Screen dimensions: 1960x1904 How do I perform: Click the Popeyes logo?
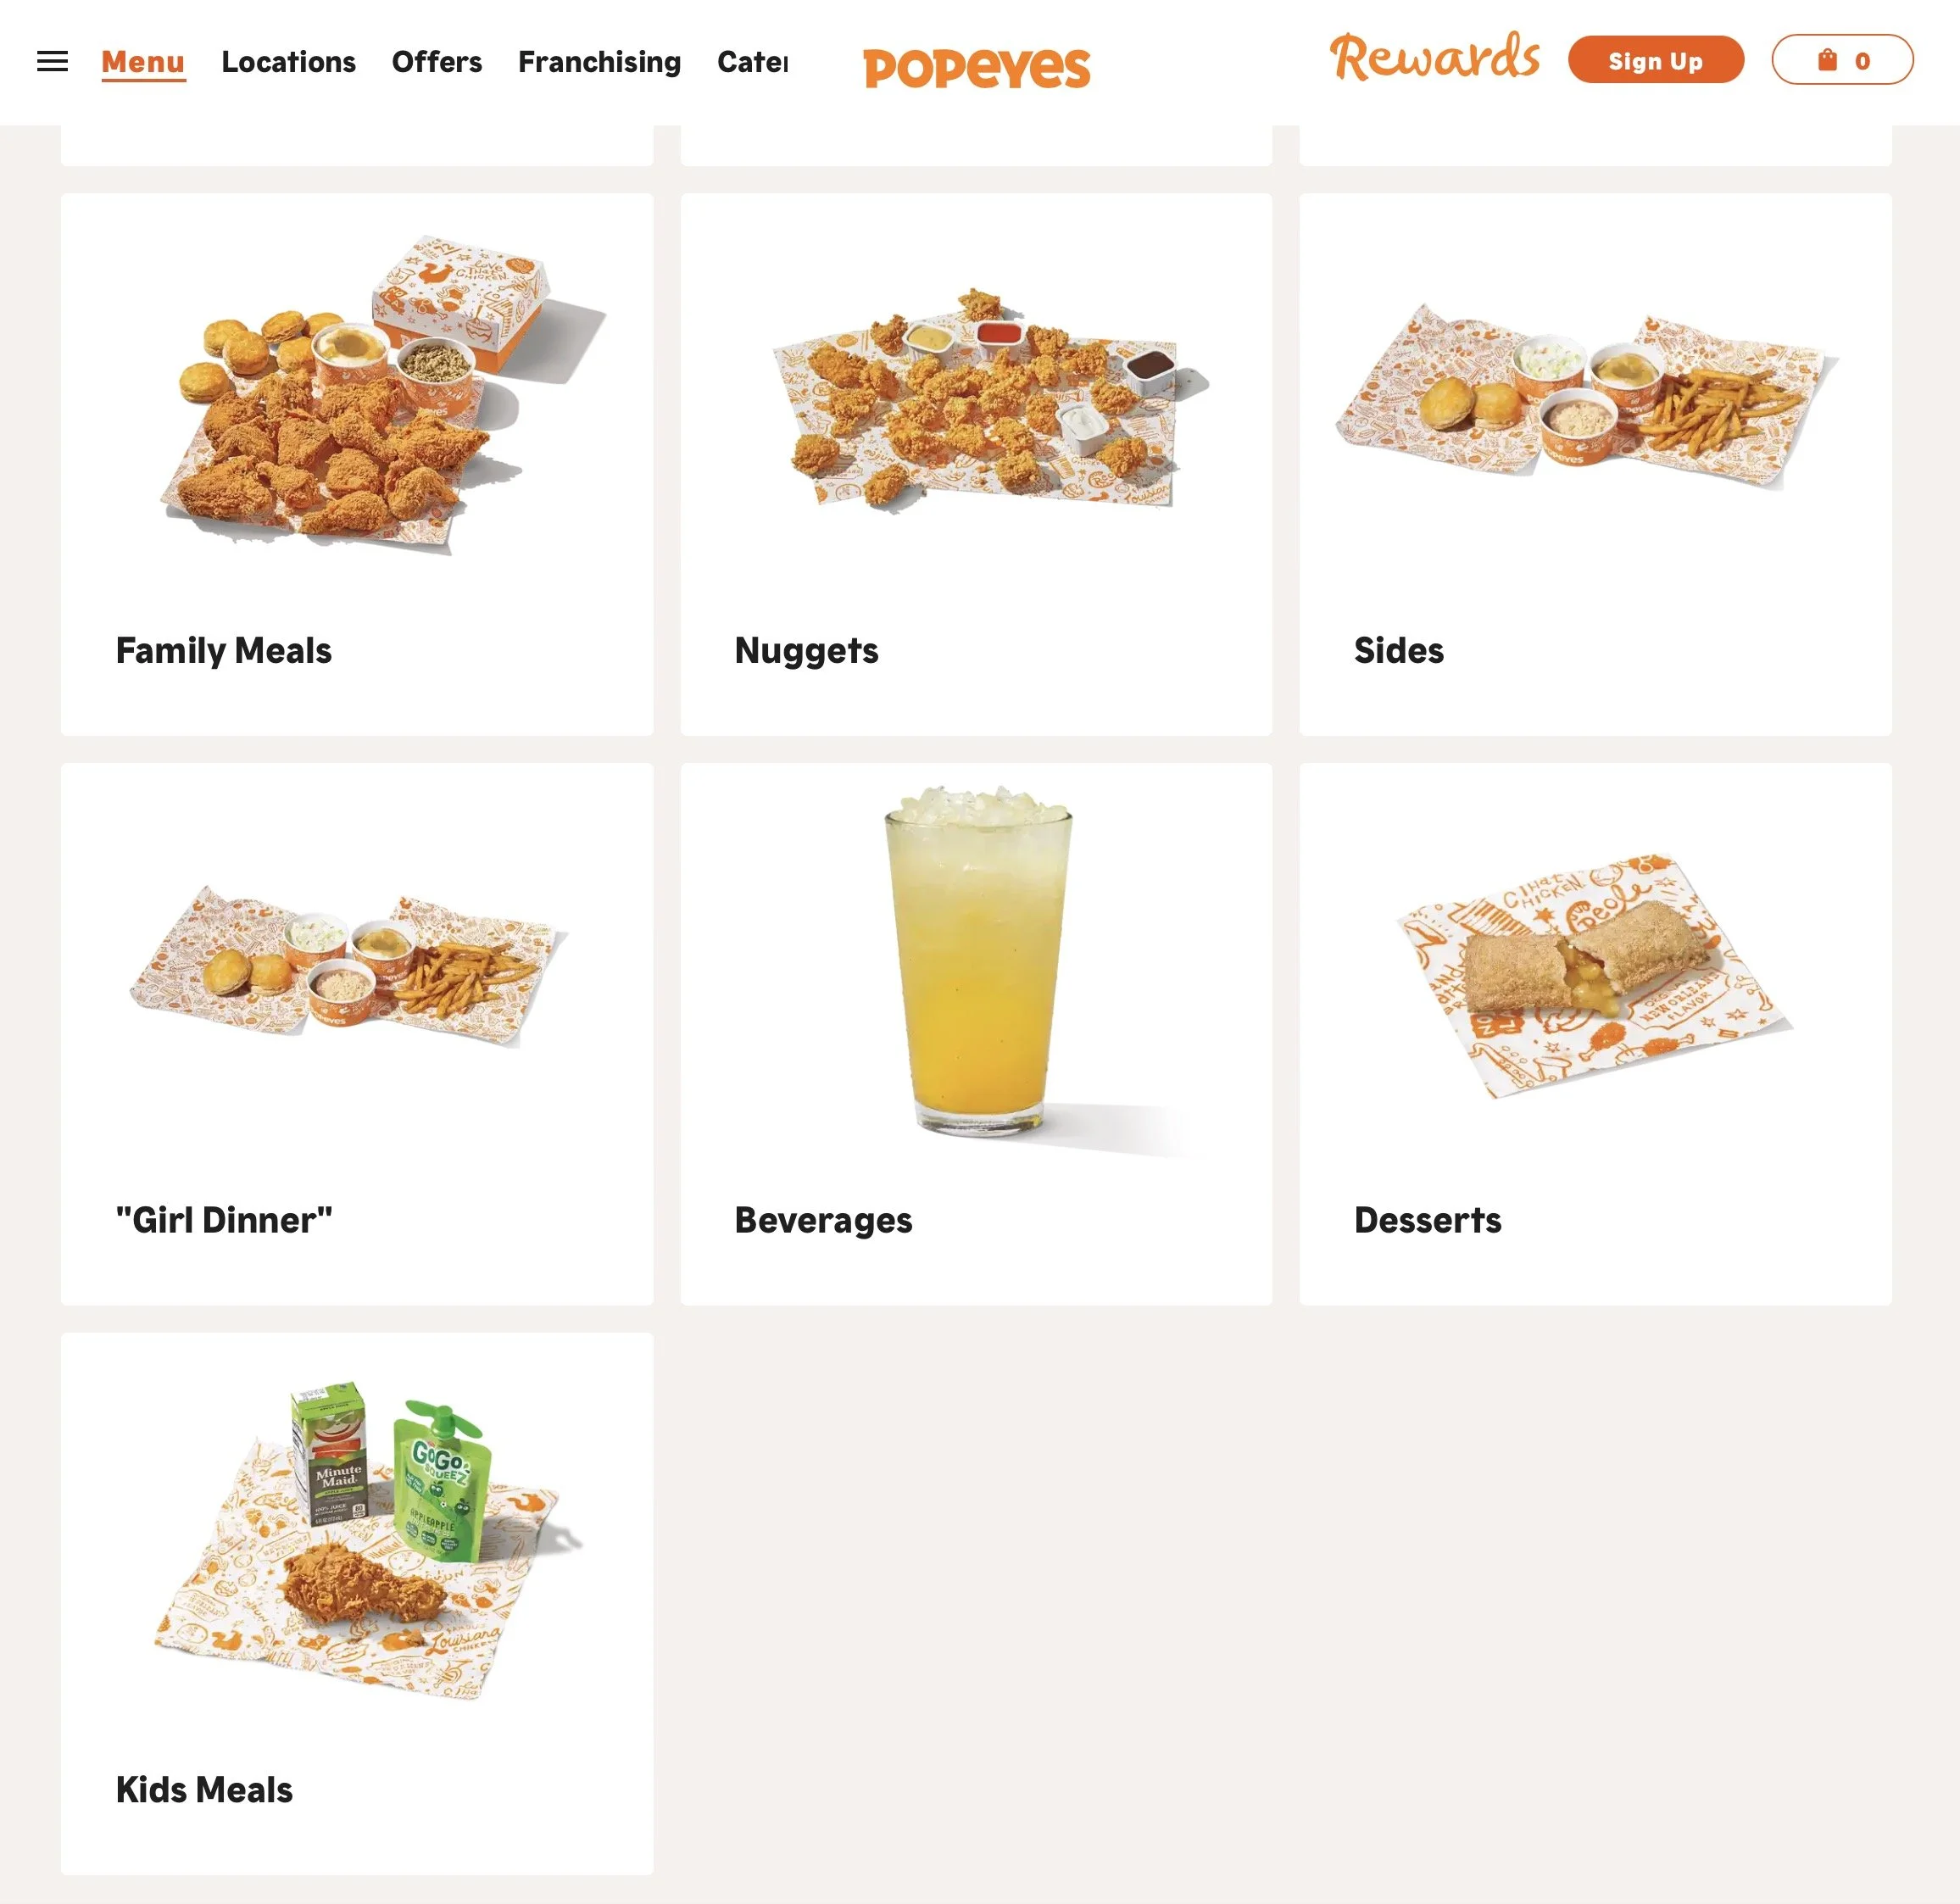(x=977, y=67)
